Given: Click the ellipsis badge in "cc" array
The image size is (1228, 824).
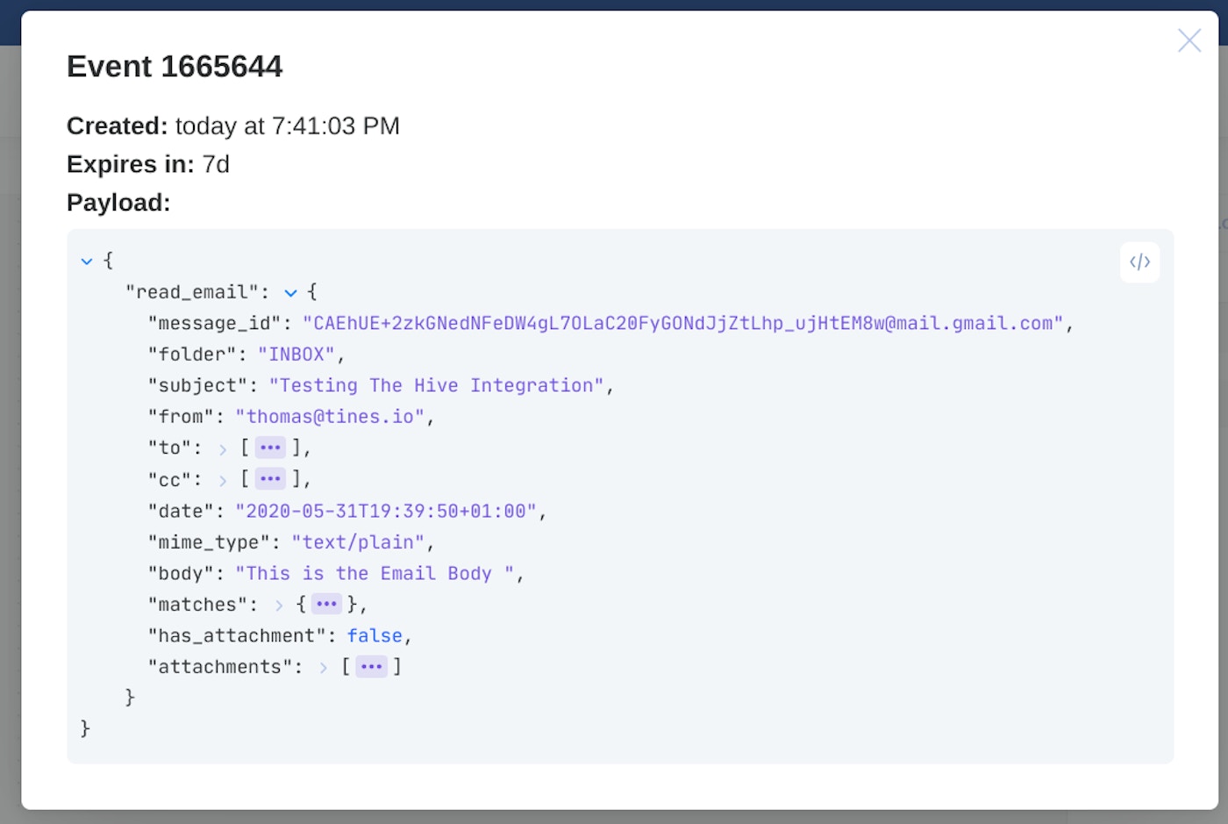Looking at the screenshot, I should pos(270,479).
